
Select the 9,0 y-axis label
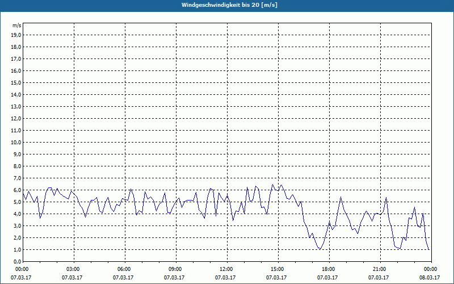pos(17,154)
